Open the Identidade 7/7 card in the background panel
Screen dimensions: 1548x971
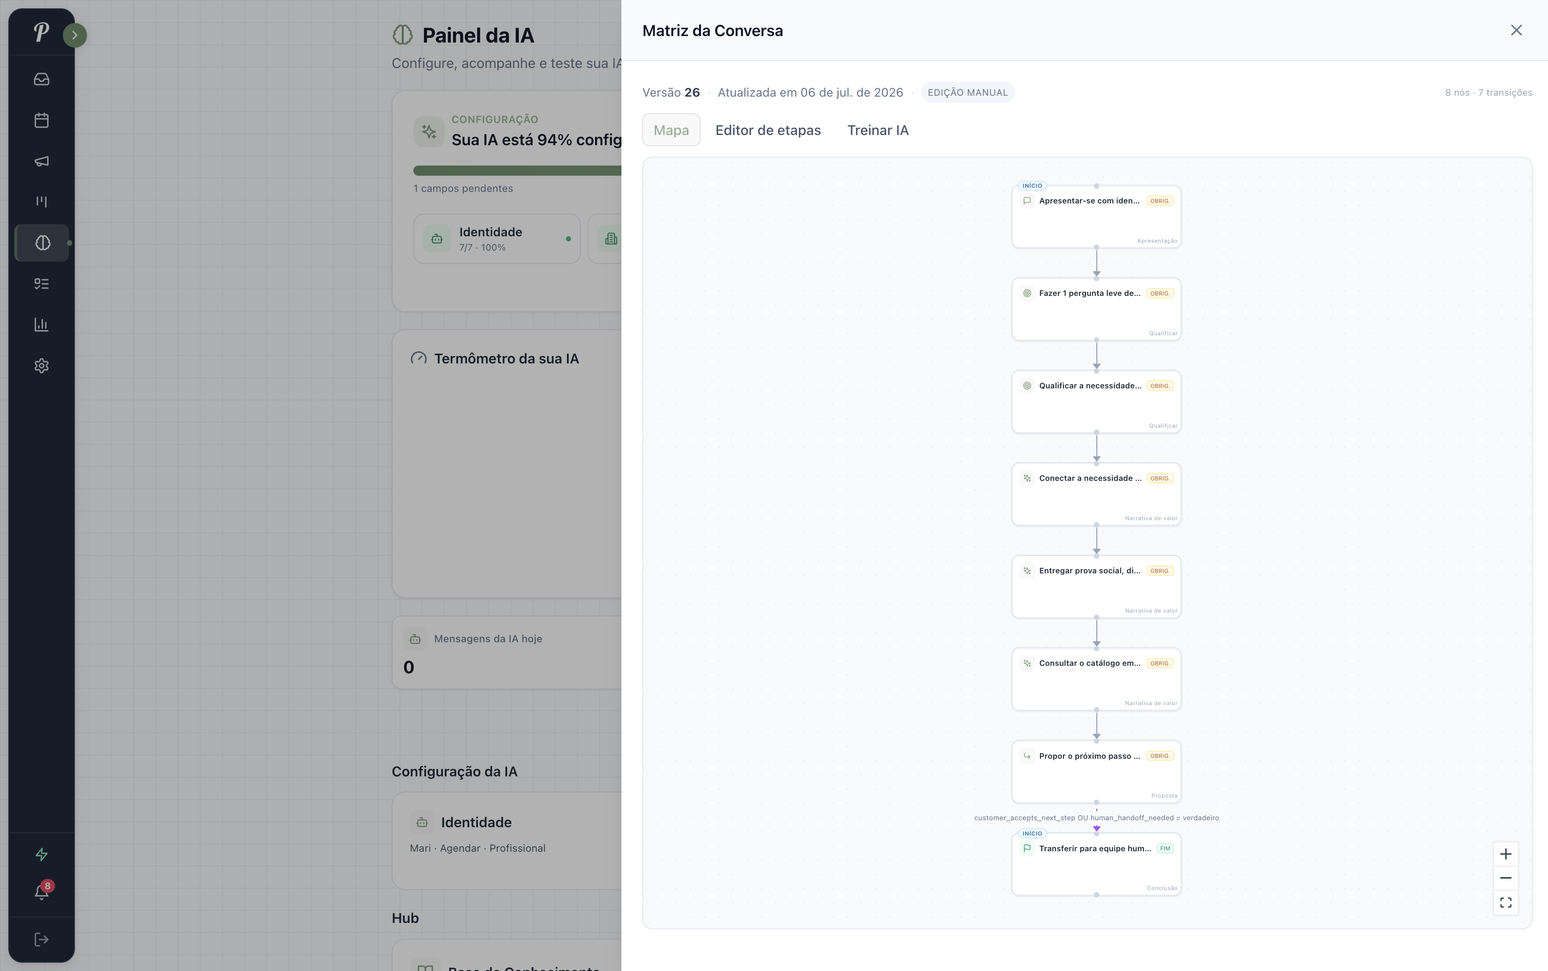click(496, 239)
